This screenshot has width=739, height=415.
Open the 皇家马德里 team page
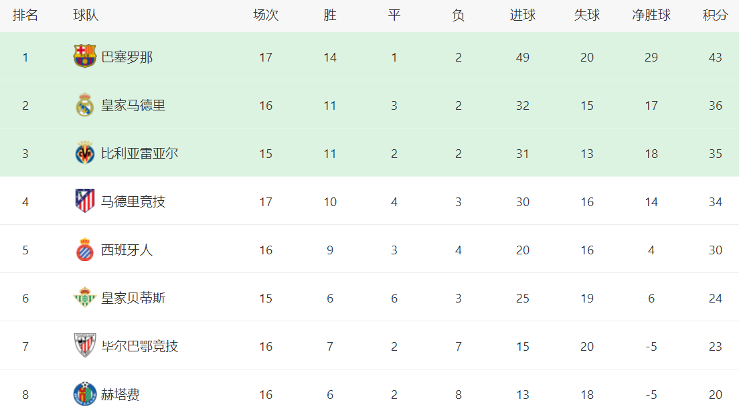133,106
